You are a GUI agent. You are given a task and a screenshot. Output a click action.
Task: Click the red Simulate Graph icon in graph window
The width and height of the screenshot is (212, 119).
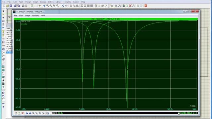[23, 113]
